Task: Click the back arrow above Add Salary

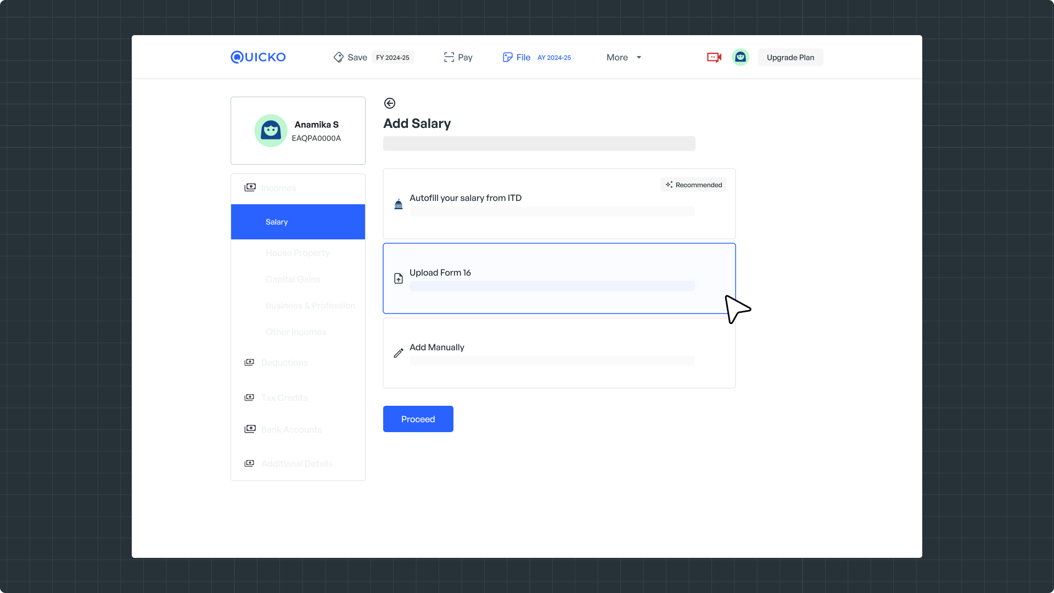Action: (390, 103)
